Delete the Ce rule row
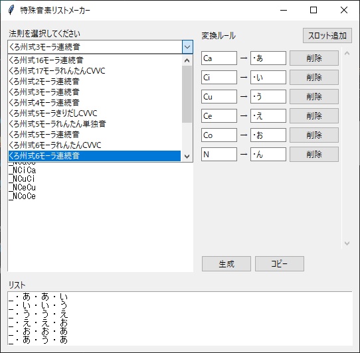 tap(314, 116)
